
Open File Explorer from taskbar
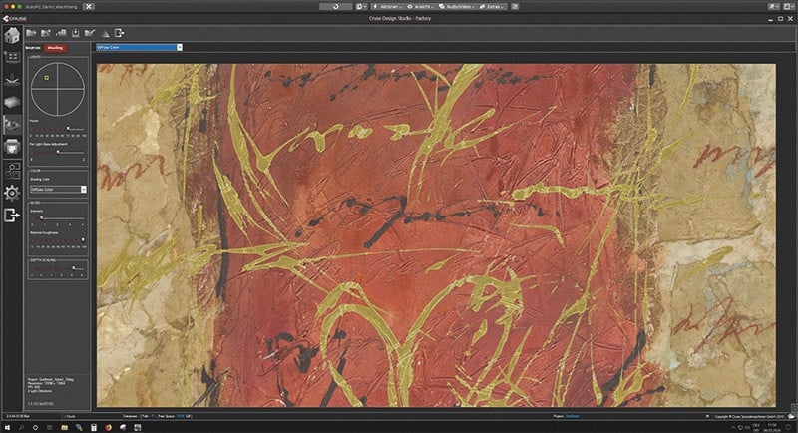[64, 428]
